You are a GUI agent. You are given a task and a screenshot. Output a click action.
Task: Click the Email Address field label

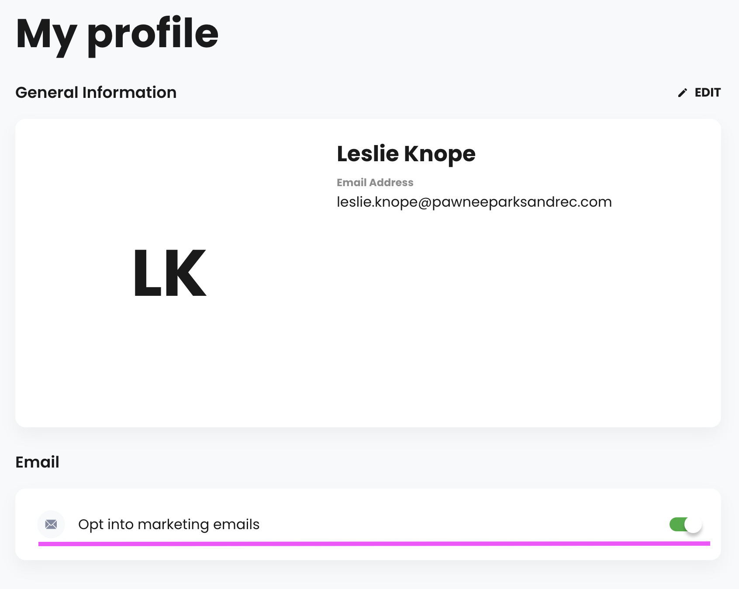point(375,183)
